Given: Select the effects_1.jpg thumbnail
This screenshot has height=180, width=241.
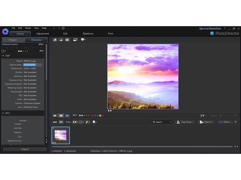Looking at the screenshot, I should (61, 135).
